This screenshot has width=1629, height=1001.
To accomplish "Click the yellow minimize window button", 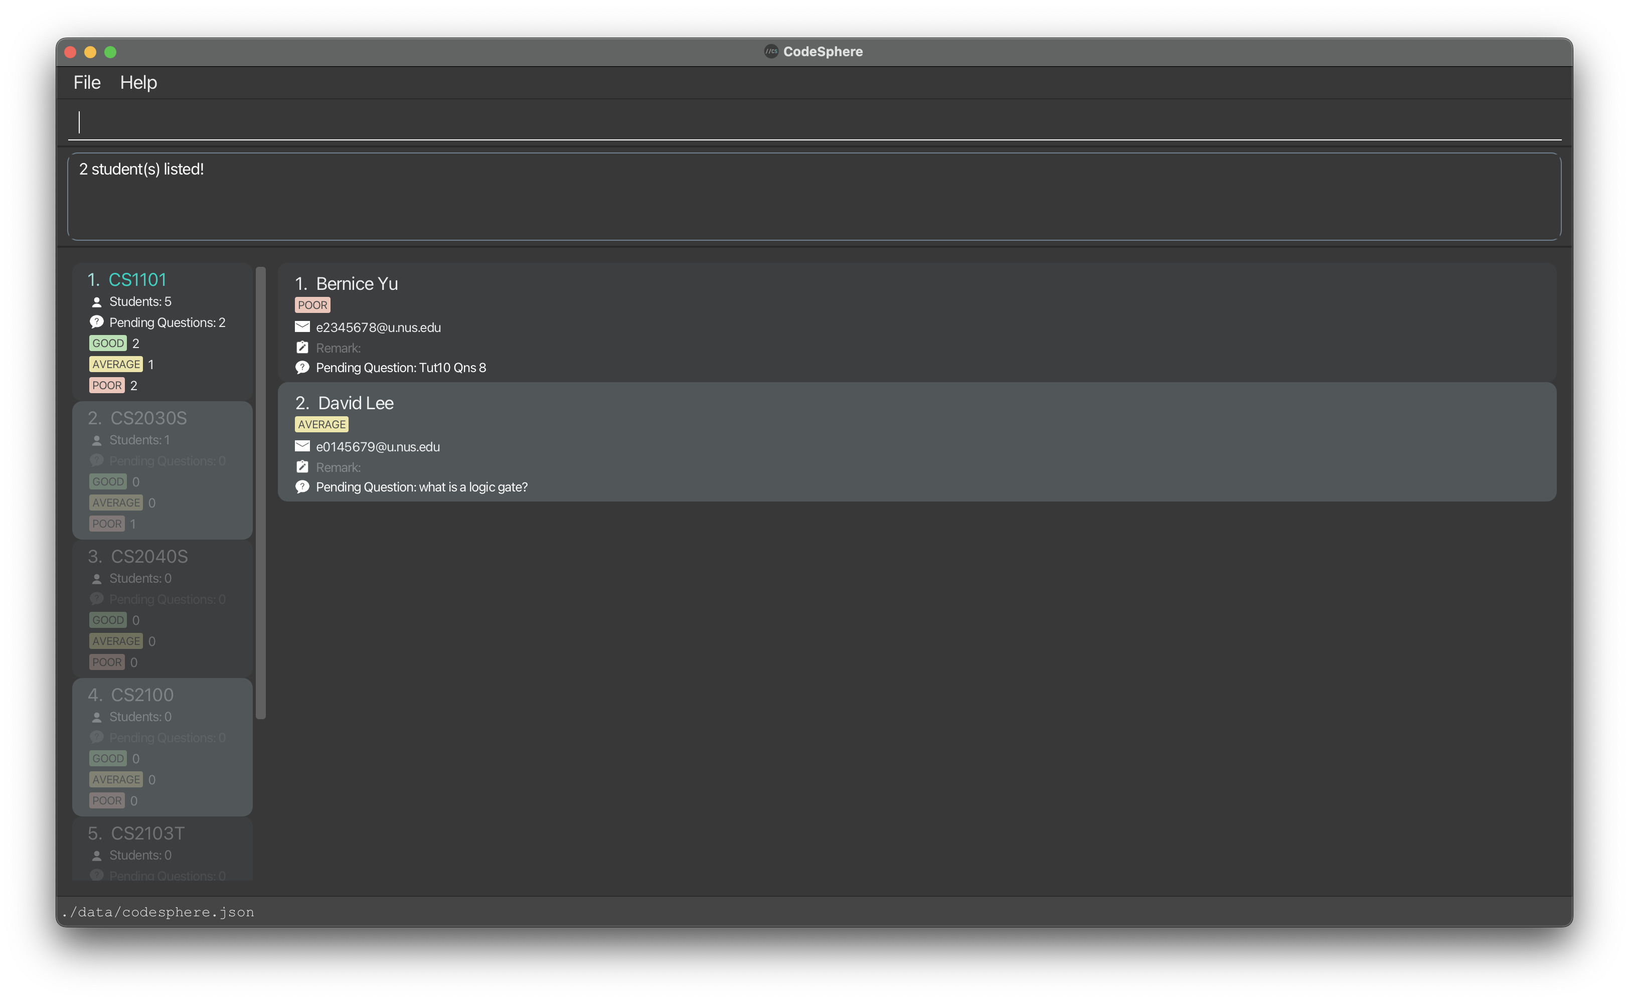I will [x=90, y=52].
